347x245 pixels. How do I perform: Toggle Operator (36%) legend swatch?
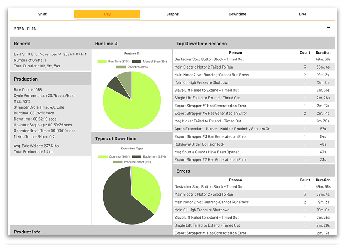coord(103,157)
